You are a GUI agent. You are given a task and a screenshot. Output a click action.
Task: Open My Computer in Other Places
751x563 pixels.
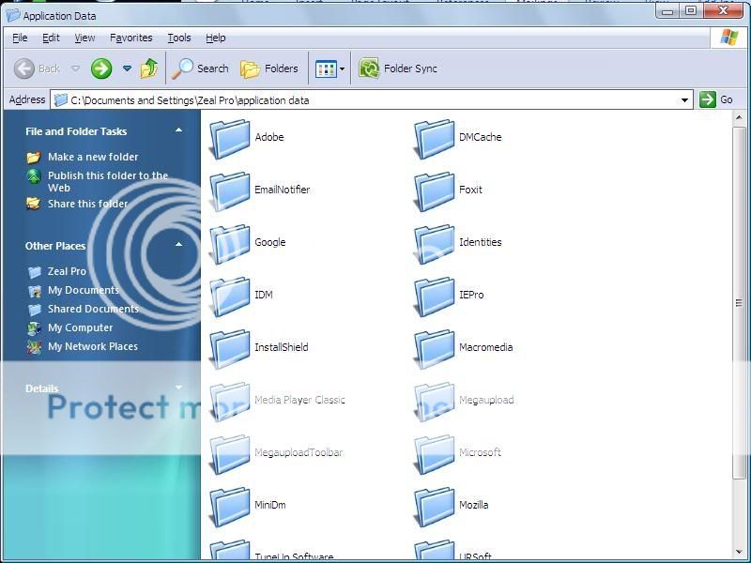tap(80, 327)
